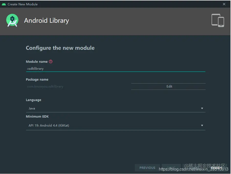Screen dimensions: 231x174
Task: Expand the Minimum SDK dropdown
Action: pyautogui.click(x=116, y=126)
